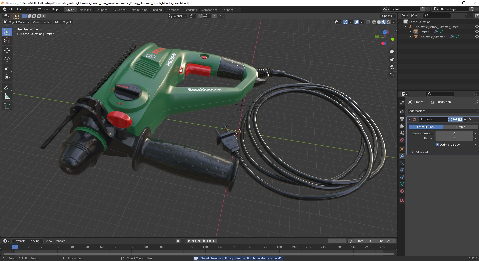Activate the Move tool
The image size is (479, 261).
pyautogui.click(x=7, y=50)
